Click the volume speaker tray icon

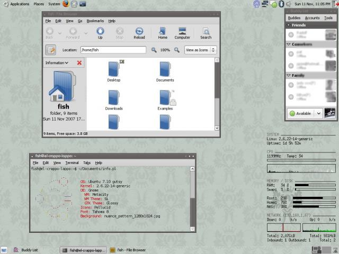[288, 4]
